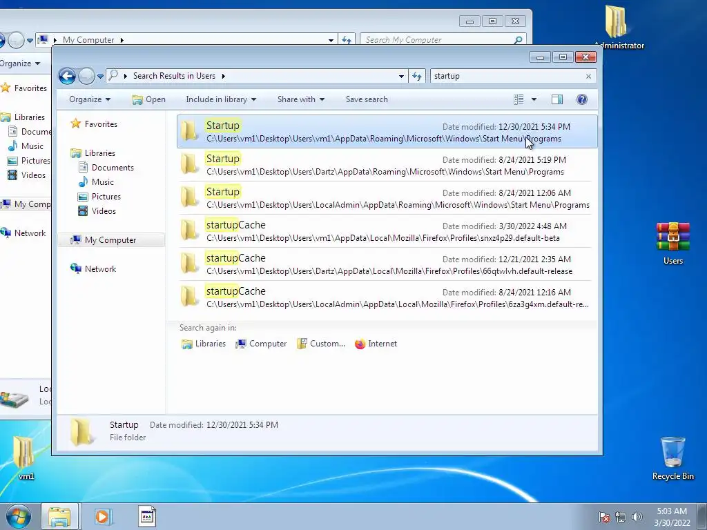707x530 pixels.
Task: Click the Back arrow in Search Results window
Action: point(67,76)
